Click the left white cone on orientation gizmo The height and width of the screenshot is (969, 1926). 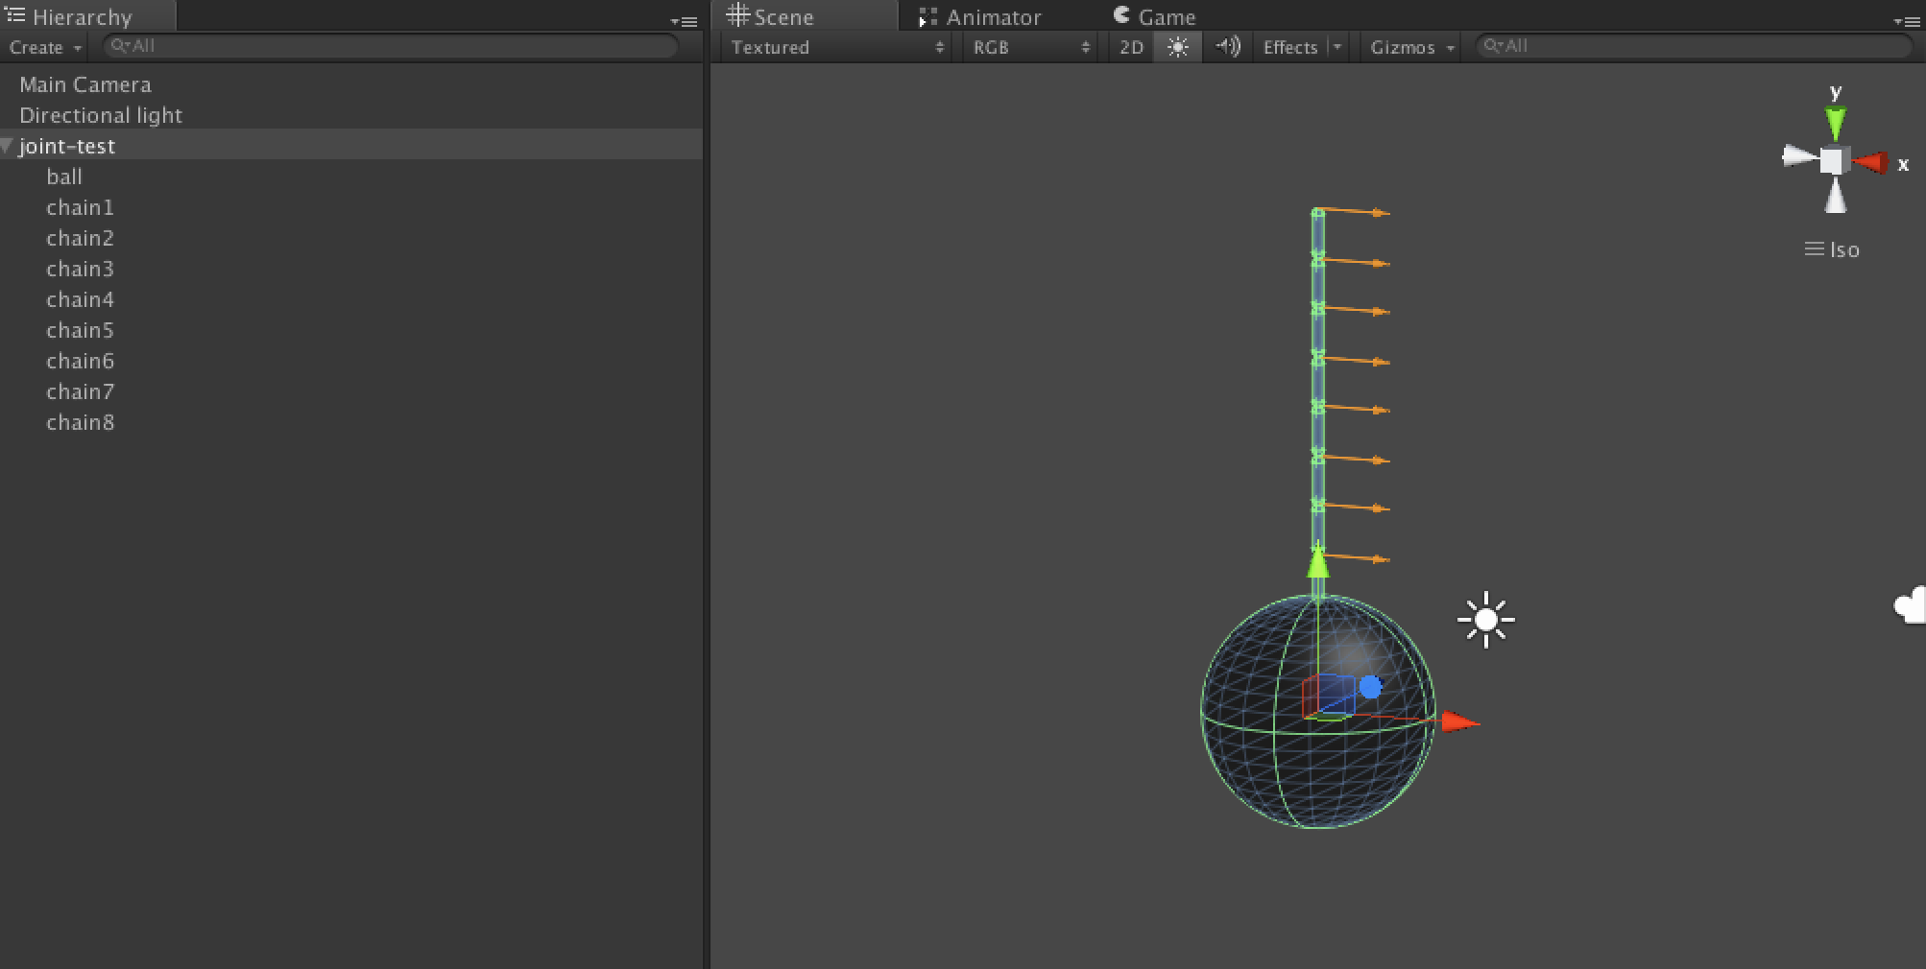click(x=1799, y=156)
